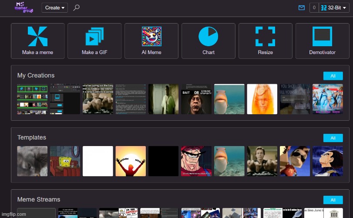This screenshot has height=218, width=353.
Task: Open the 'me & the boys' creation
Action: [328, 99]
